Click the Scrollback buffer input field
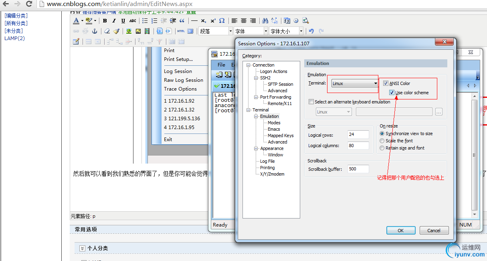 [x=358, y=169]
